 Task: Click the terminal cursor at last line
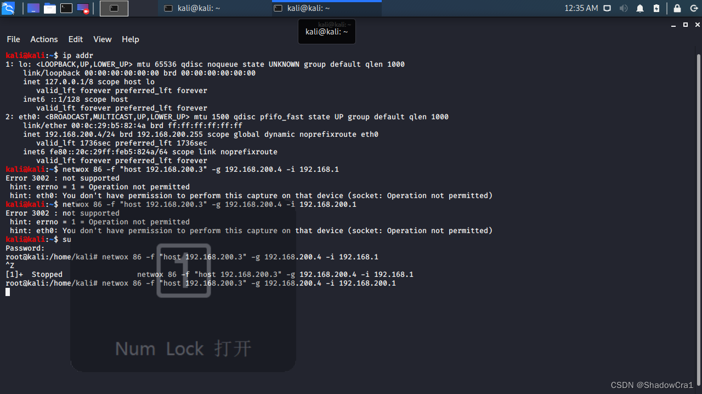pyautogui.click(x=8, y=292)
